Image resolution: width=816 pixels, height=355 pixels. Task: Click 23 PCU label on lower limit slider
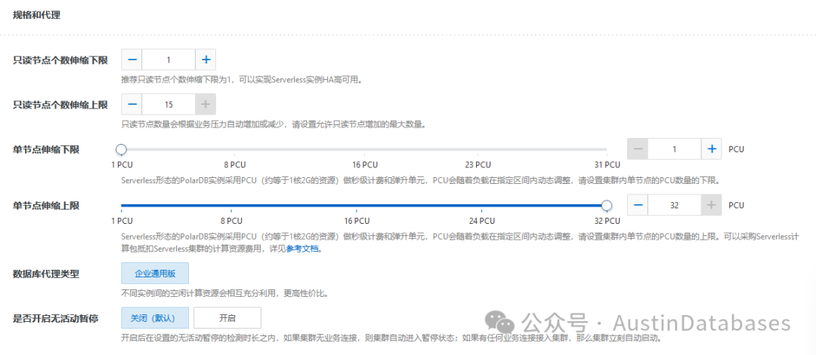478,165
